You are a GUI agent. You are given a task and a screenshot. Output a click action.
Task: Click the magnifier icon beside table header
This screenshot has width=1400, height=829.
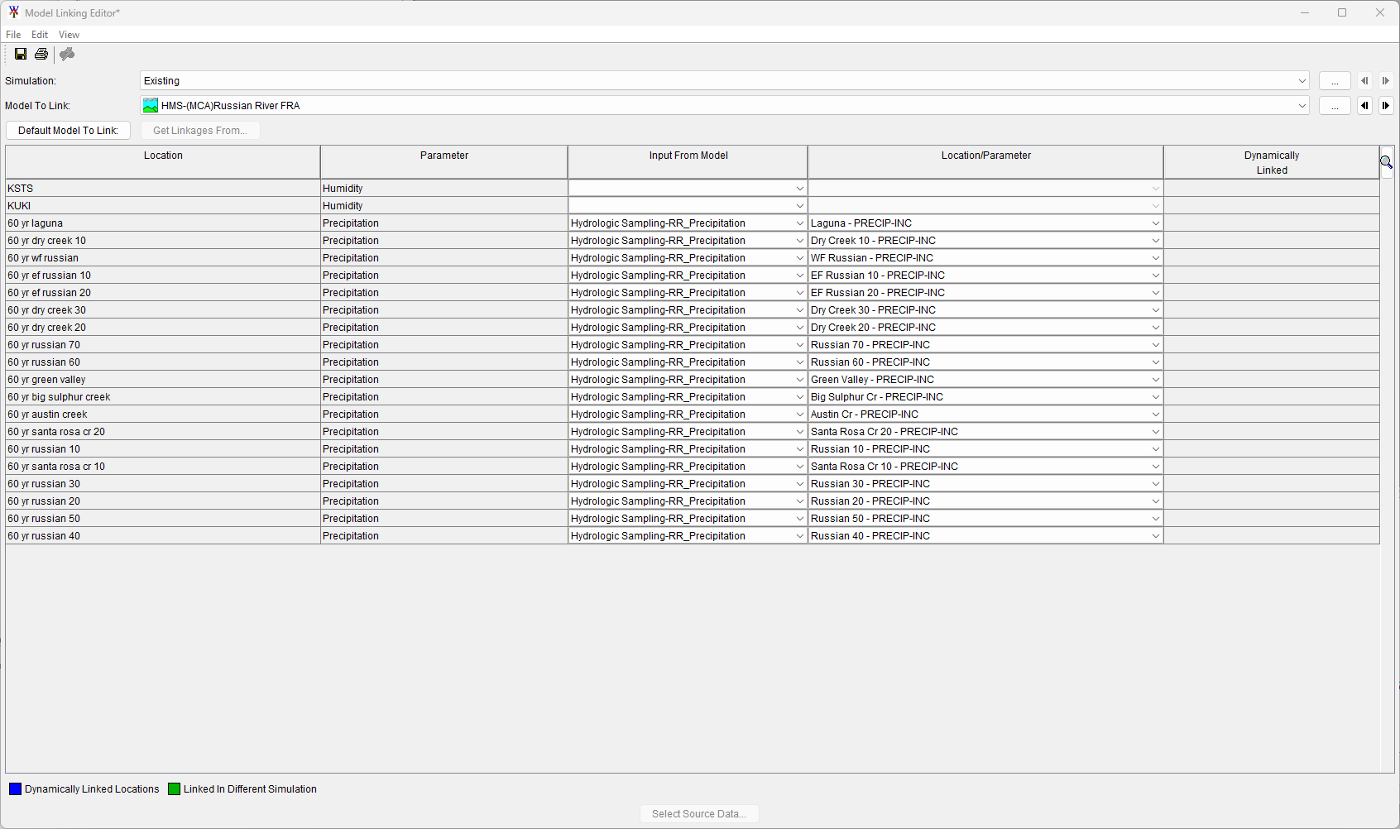coord(1386,162)
